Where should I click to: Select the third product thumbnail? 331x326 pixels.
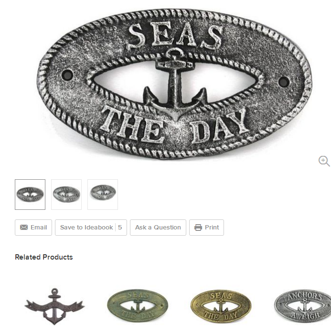click(103, 195)
